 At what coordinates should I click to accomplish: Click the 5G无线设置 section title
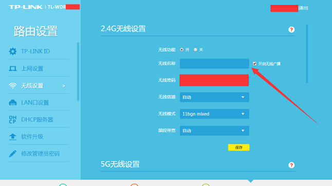point(120,164)
